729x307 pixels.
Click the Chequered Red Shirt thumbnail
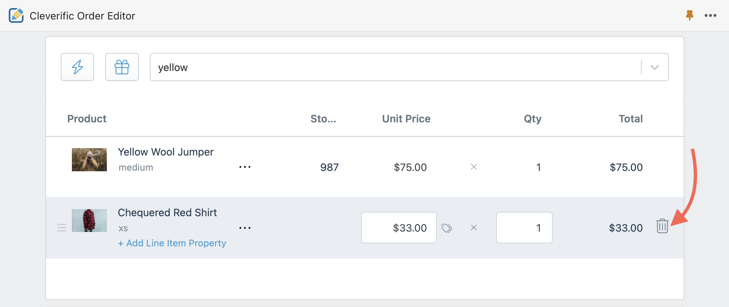89,221
